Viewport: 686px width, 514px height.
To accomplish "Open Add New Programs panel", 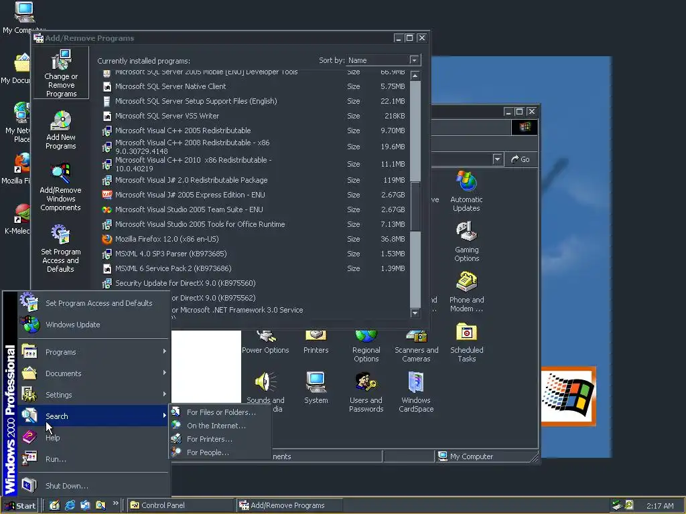I will (x=61, y=130).
